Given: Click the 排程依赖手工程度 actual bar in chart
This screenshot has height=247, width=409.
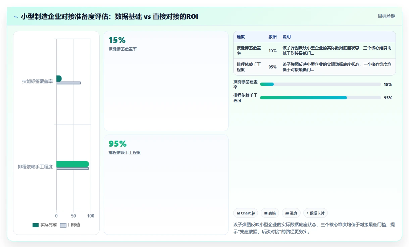Looking at the screenshot, I should tap(72, 164).
